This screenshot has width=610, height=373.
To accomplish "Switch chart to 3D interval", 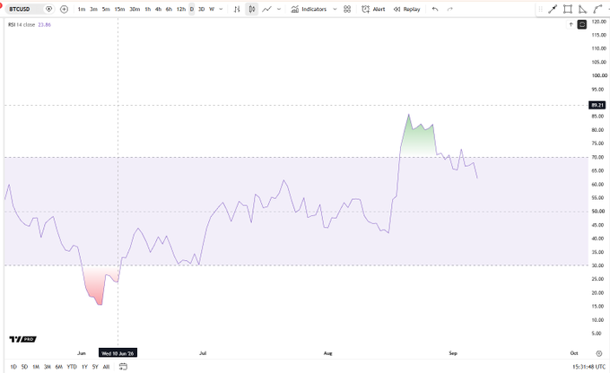I will click(201, 9).
